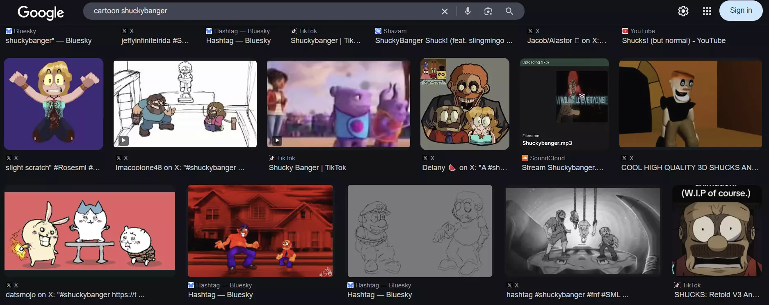Edit the 'cartoon shuckybanger' search field
This screenshot has height=305, width=769.
coord(262,11)
